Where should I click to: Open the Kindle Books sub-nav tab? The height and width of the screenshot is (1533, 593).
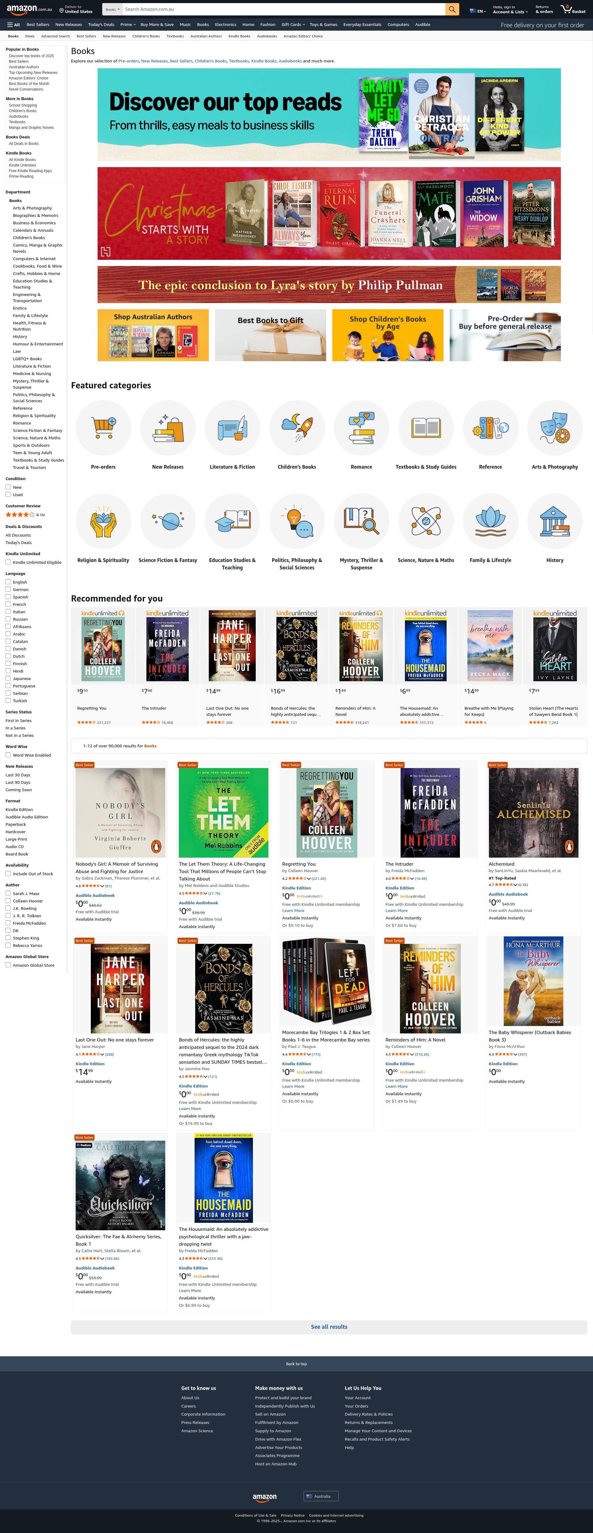click(x=240, y=36)
